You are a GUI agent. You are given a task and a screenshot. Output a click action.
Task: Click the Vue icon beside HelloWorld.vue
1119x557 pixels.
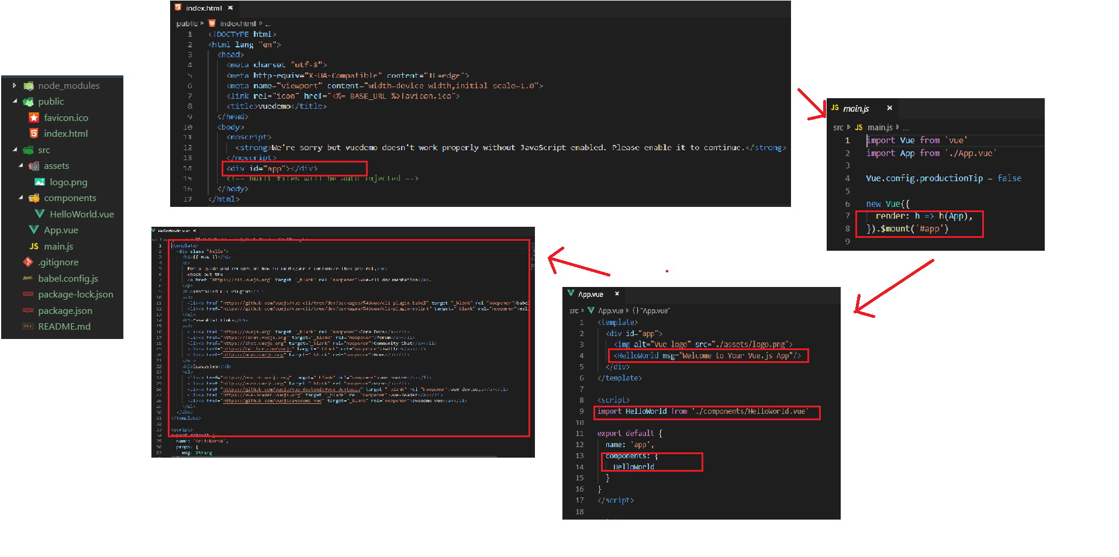40,214
